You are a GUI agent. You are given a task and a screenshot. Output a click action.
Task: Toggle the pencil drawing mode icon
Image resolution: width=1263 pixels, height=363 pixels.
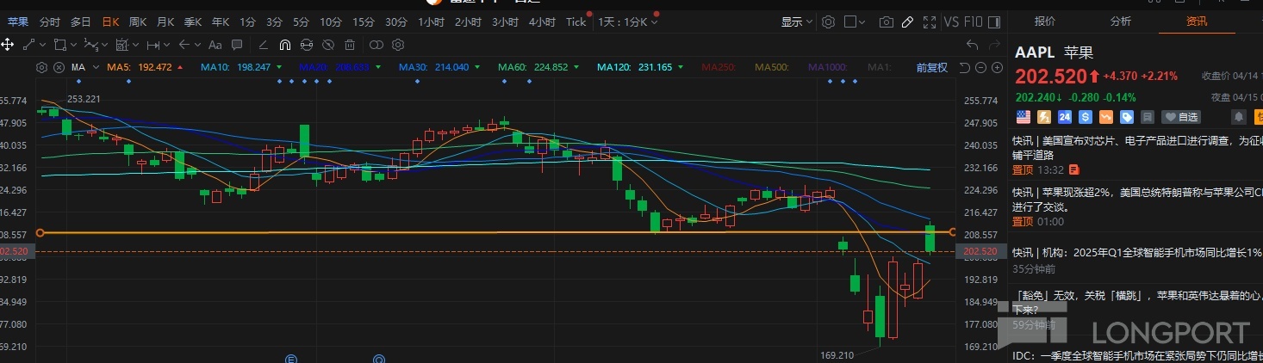point(907,22)
